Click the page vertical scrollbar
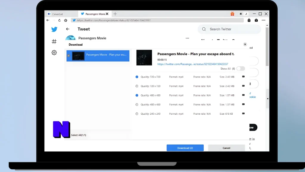The image size is (305, 172). (267, 47)
